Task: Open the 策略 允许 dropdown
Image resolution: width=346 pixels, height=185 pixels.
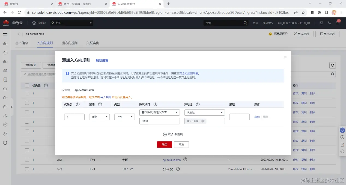Action: click(99, 117)
